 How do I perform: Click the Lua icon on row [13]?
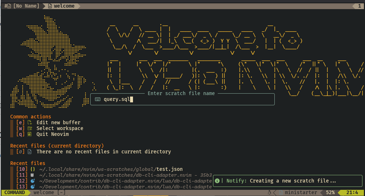pos(33,187)
